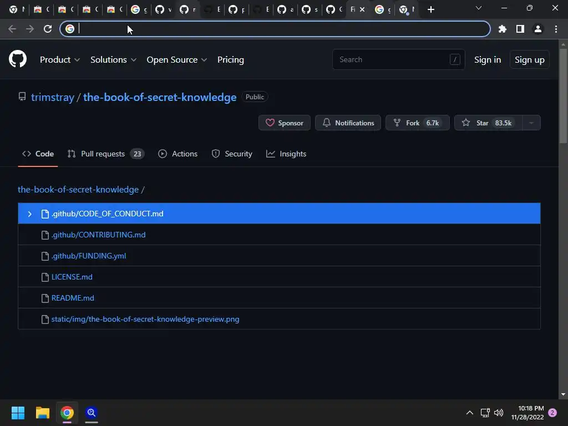Viewport: 568px width, 426px height.
Task: Click Sign in
Action: 488,60
